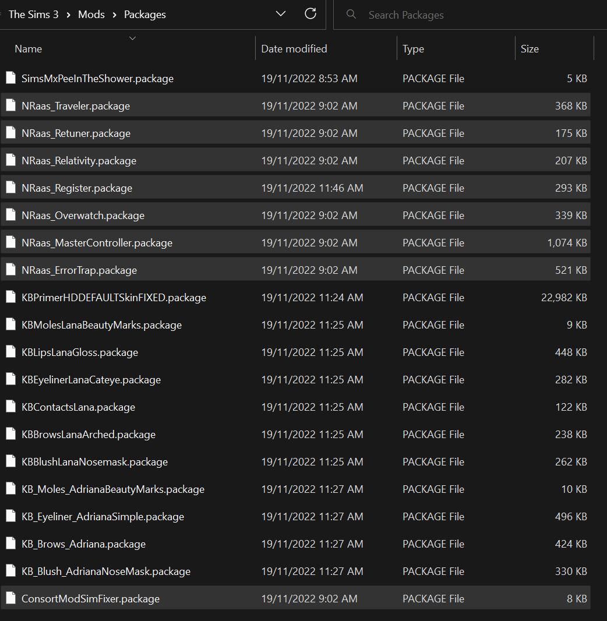Click the KBMolesLanaBeautyMarks.package file icon

(10, 324)
